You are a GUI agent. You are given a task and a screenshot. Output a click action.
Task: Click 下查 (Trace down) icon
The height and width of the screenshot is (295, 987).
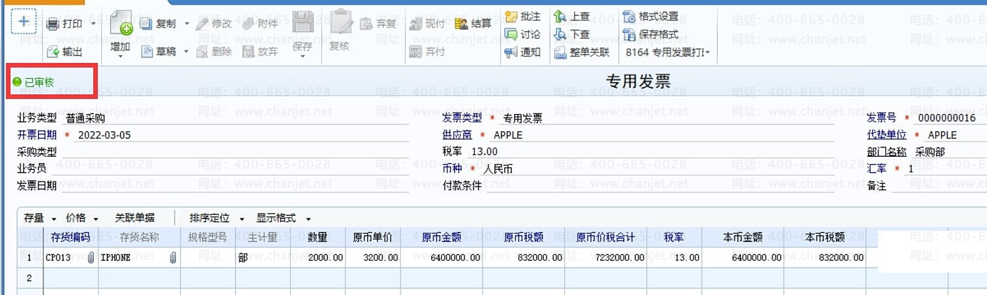point(560,34)
